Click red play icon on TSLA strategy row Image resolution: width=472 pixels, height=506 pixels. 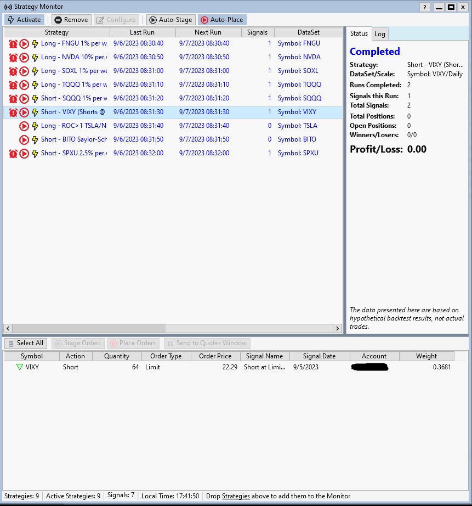(x=24, y=126)
